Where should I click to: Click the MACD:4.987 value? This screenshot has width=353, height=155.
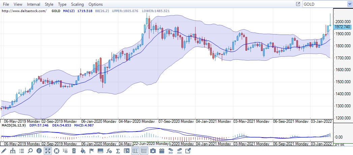pyautogui.click(x=84, y=125)
